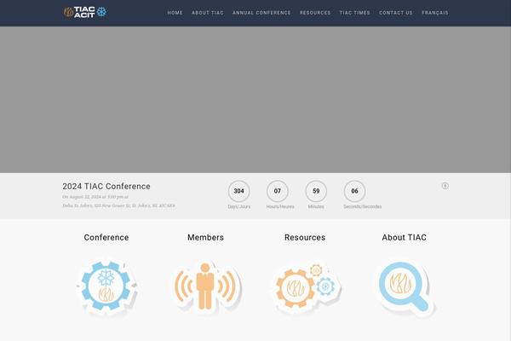Click the Days/Jours label
This screenshot has width=511, height=341.
point(238,207)
